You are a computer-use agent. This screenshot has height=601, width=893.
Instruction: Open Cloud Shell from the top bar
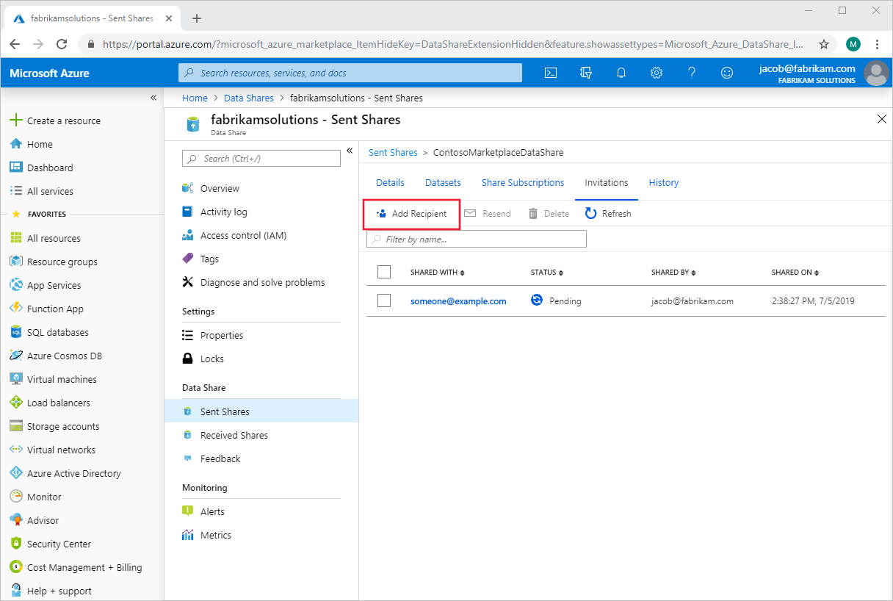551,73
